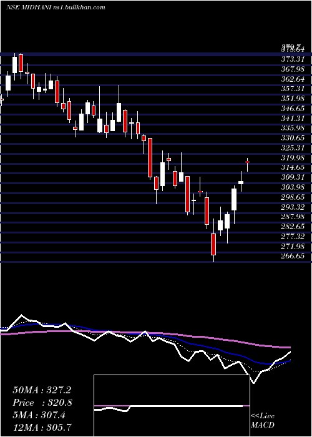Image resolution: width=312 pixels, height=437 pixels.
Task: Select the 5MA : 307.4 value
Action: (39, 415)
